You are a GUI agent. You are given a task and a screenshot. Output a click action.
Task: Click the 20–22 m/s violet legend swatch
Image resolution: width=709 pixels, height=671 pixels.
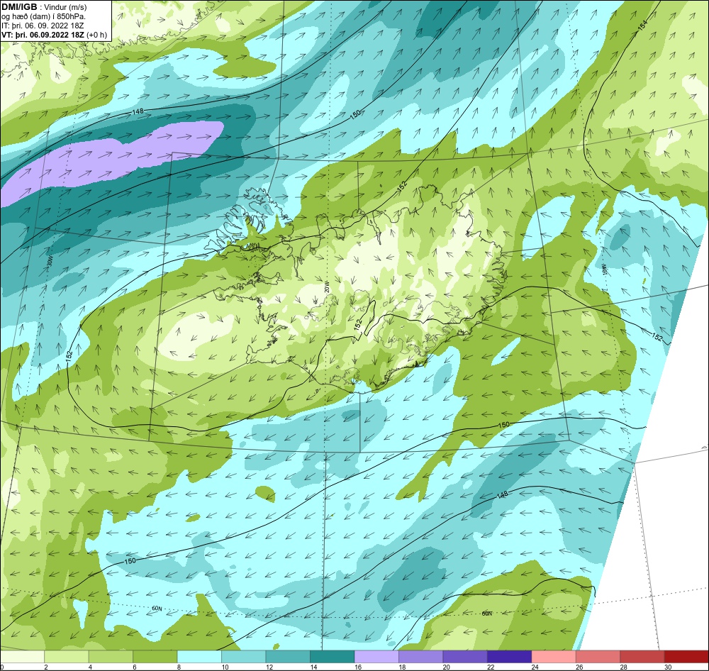pos(465,657)
